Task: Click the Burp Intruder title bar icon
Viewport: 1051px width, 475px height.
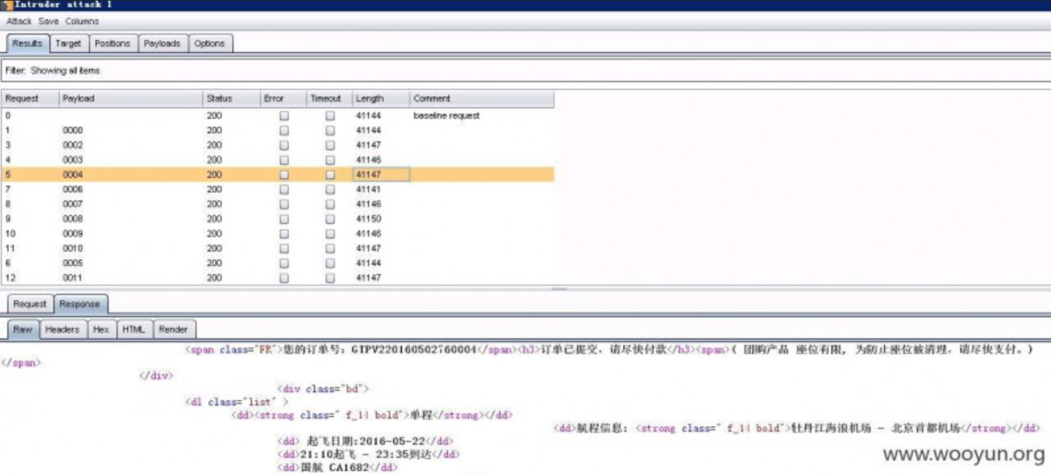Action: (7, 5)
